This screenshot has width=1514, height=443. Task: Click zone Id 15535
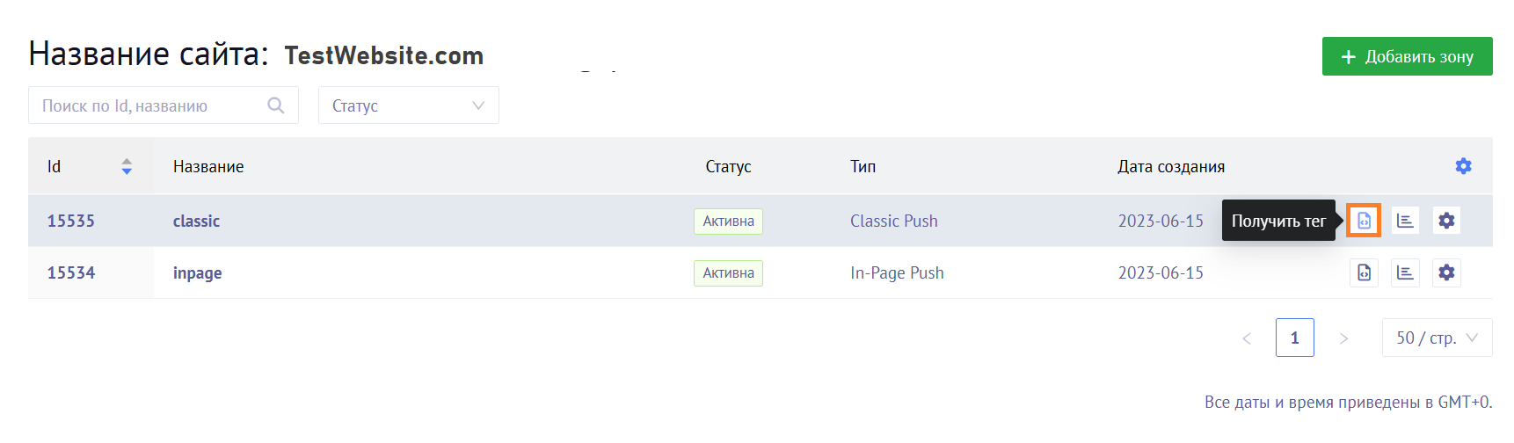coord(71,221)
